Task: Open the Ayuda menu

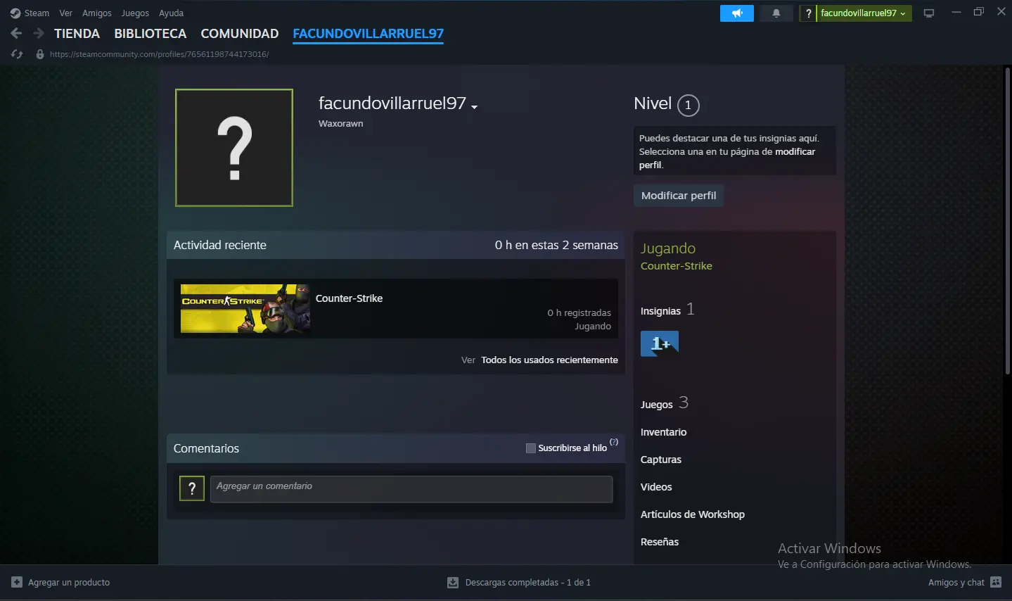Action: [x=171, y=13]
